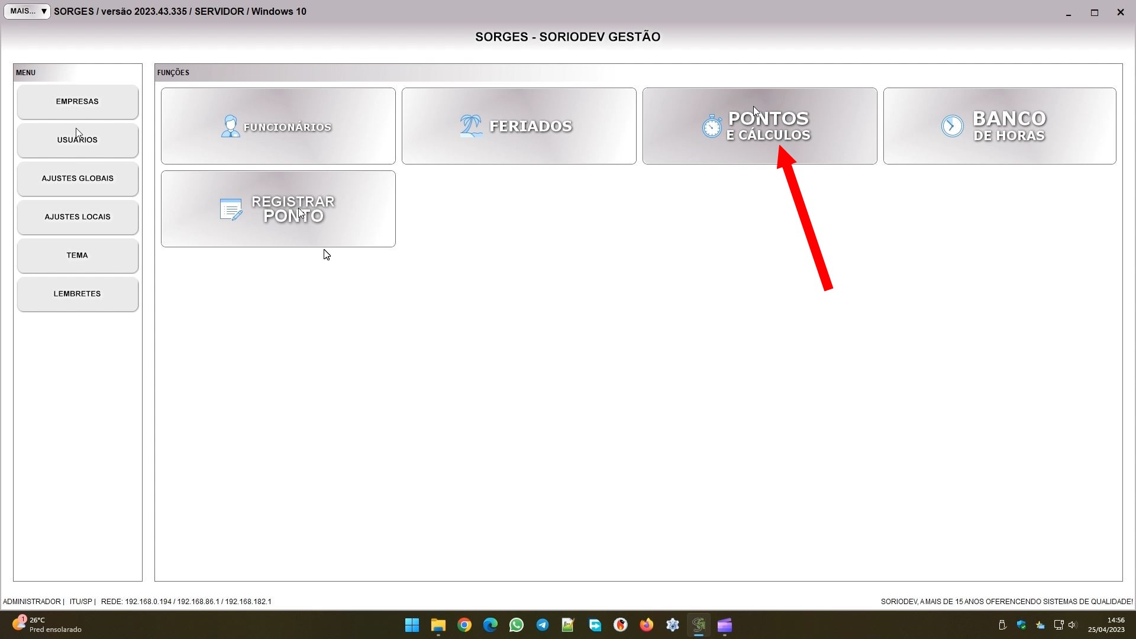The height and width of the screenshot is (639, 1136).
Task: Click the SORGES app taskbar icon
Action: [699, 625]
